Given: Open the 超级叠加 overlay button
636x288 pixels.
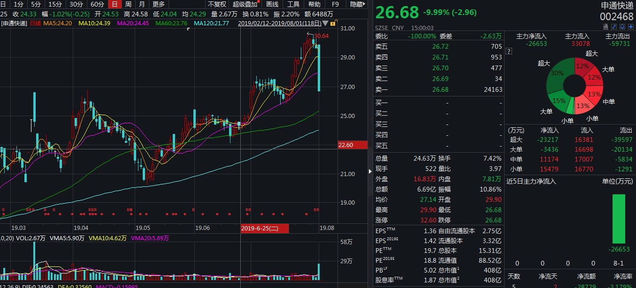Looking at the screenshot, I should (x=245, y=4).
